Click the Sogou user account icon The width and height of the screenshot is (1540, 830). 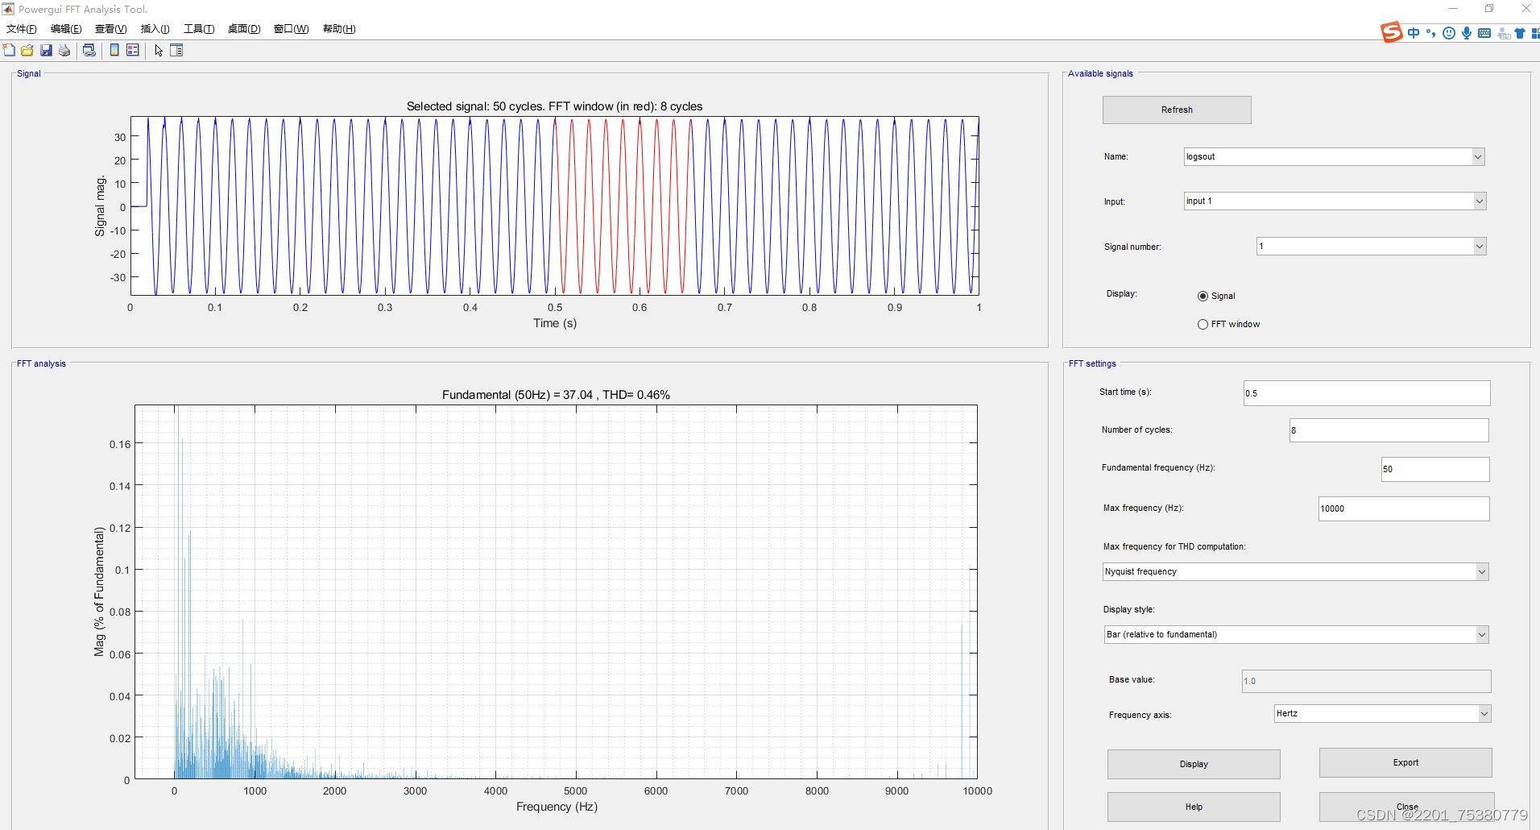1503,33
